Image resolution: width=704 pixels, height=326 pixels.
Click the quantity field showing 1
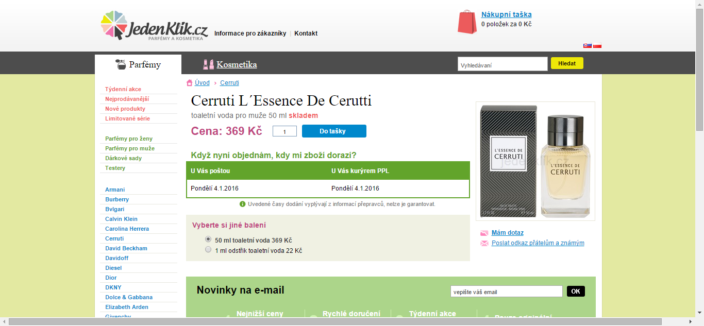tap(284, 131)
